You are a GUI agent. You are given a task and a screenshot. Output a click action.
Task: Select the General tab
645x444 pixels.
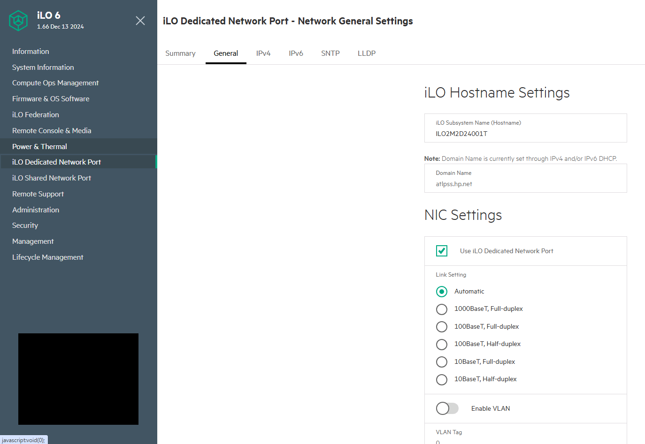click(226, 53)
